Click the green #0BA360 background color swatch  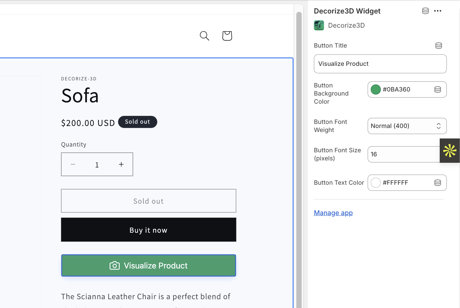(x=376, y=89)
